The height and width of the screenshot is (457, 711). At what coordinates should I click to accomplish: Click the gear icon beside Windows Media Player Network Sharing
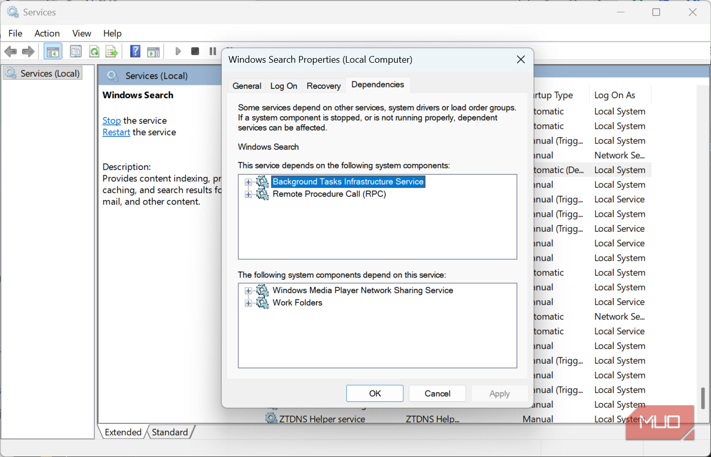tap(262, 290)
